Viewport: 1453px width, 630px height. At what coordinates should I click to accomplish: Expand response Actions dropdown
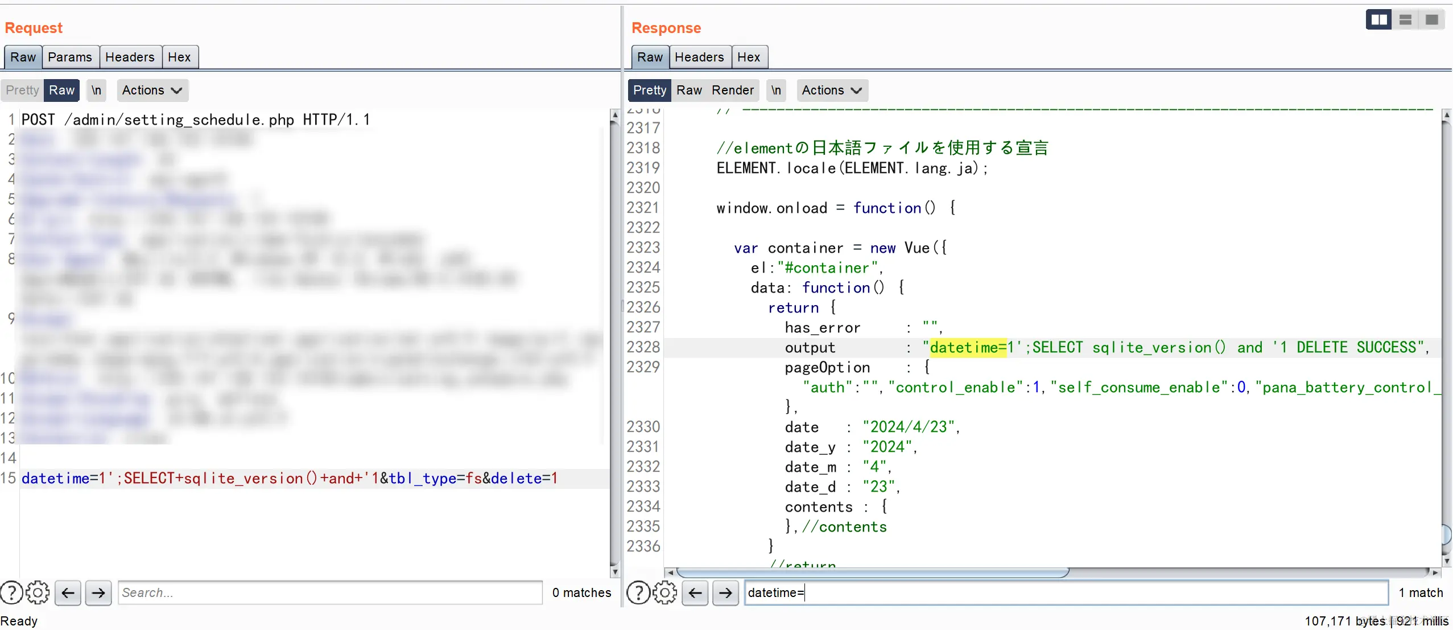(832, 90)
